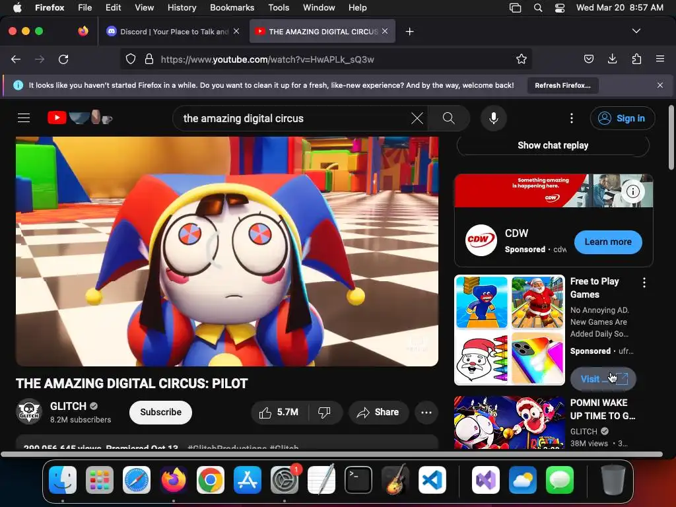Switch to the Discord tab
This screenshot has width=676, height=507.
point(174,32)
